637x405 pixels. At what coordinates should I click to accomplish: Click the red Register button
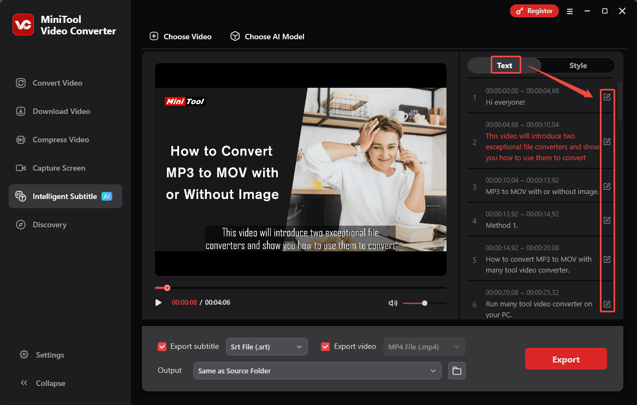(x=534, y=11)
